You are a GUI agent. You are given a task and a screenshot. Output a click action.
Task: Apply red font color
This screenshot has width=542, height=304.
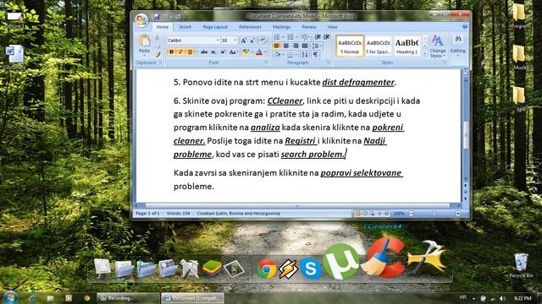259,52
